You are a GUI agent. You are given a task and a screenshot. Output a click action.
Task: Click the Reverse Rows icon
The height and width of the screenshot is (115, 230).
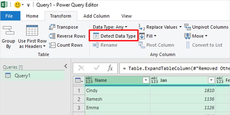tap(52, 36)
